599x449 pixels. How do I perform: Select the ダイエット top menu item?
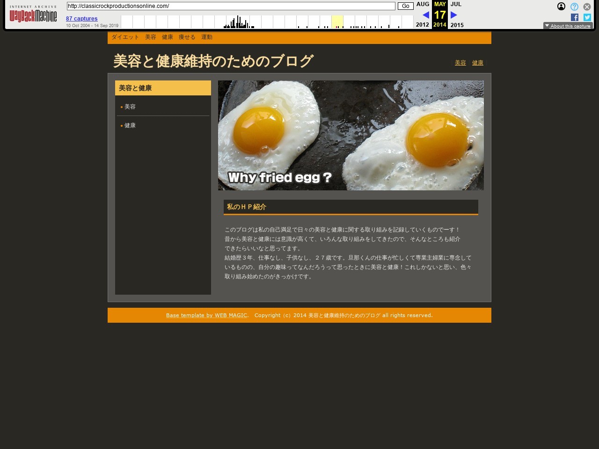pos(125,37)
